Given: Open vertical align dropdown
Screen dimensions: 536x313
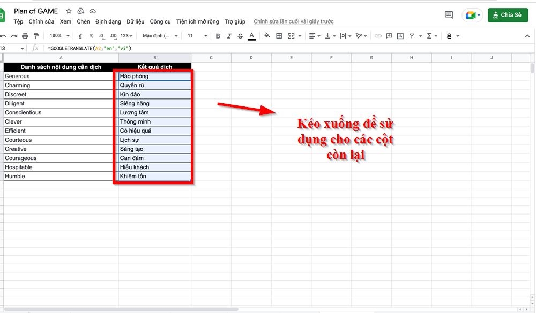Looking at the screenshot, I should click(330, 36).
